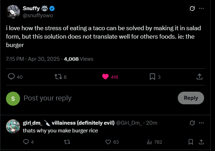The image size is (215, 151).
Task: Like girl_dm_'s burger rice reply
Action: point(109,142)
